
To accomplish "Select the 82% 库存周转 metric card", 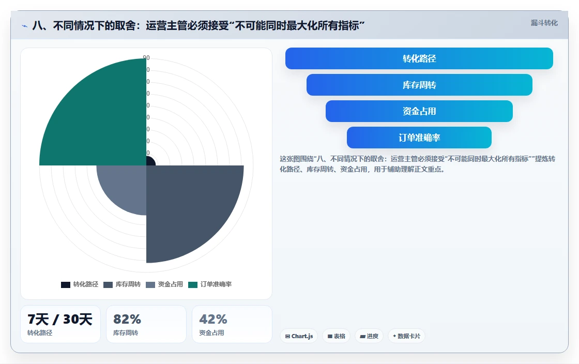I will click(146, 324).
